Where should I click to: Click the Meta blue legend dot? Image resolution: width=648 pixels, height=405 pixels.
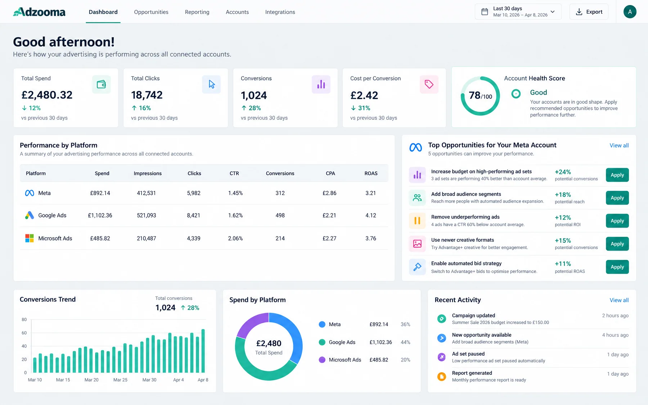click(x=322, y=324)
